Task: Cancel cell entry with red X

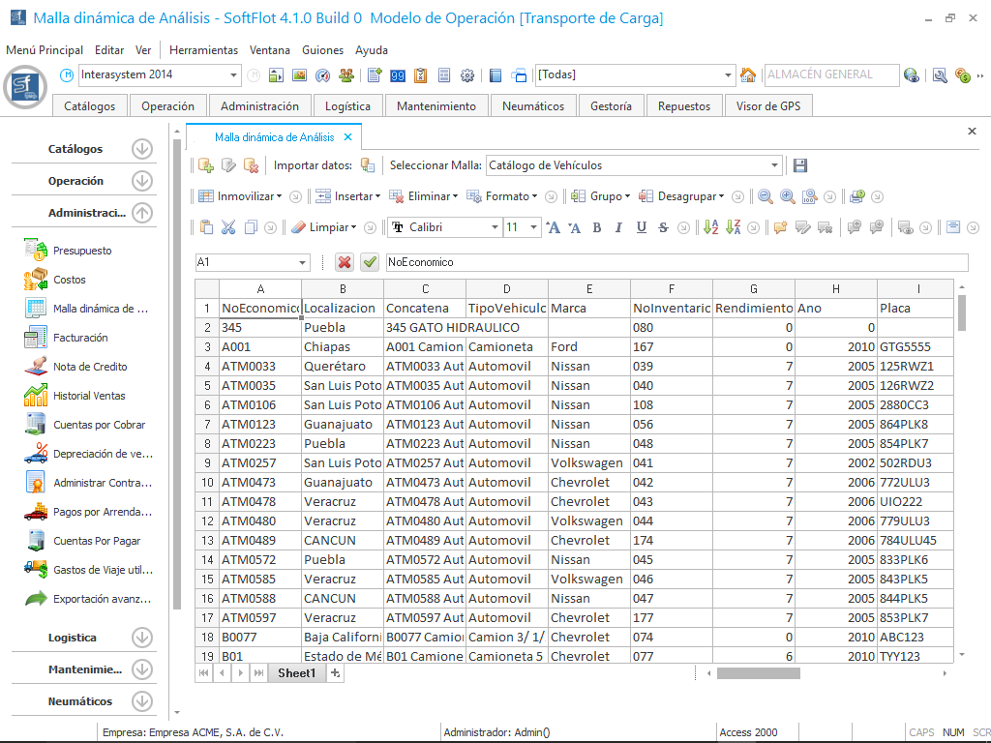Action: 345,262
